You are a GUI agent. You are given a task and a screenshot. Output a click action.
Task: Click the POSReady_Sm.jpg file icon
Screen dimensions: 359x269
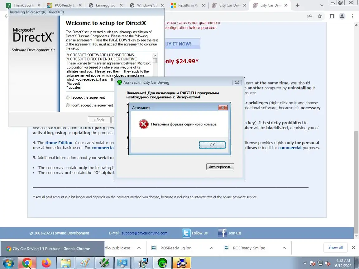tap(227, 248)
